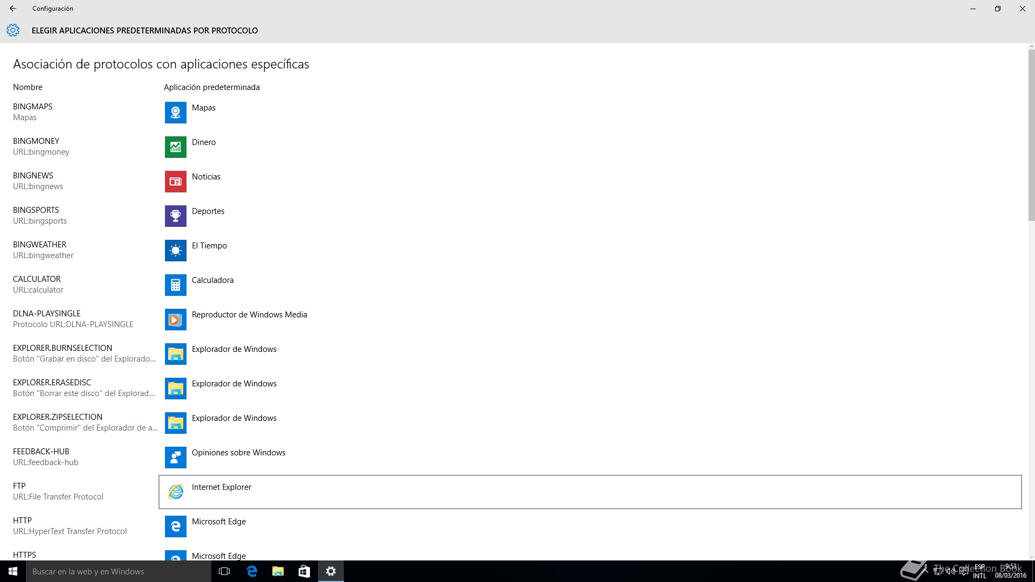Open Task View from the taskbar
The width and height of the screenshot is (1035, 582).
[x=224, y=572]
